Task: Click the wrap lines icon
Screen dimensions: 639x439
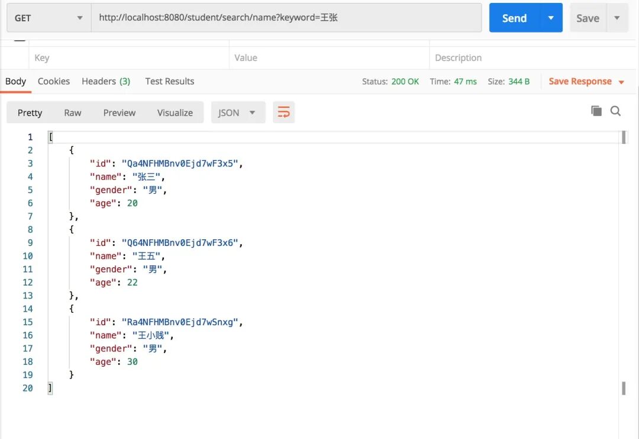Action: click(283, 113)
